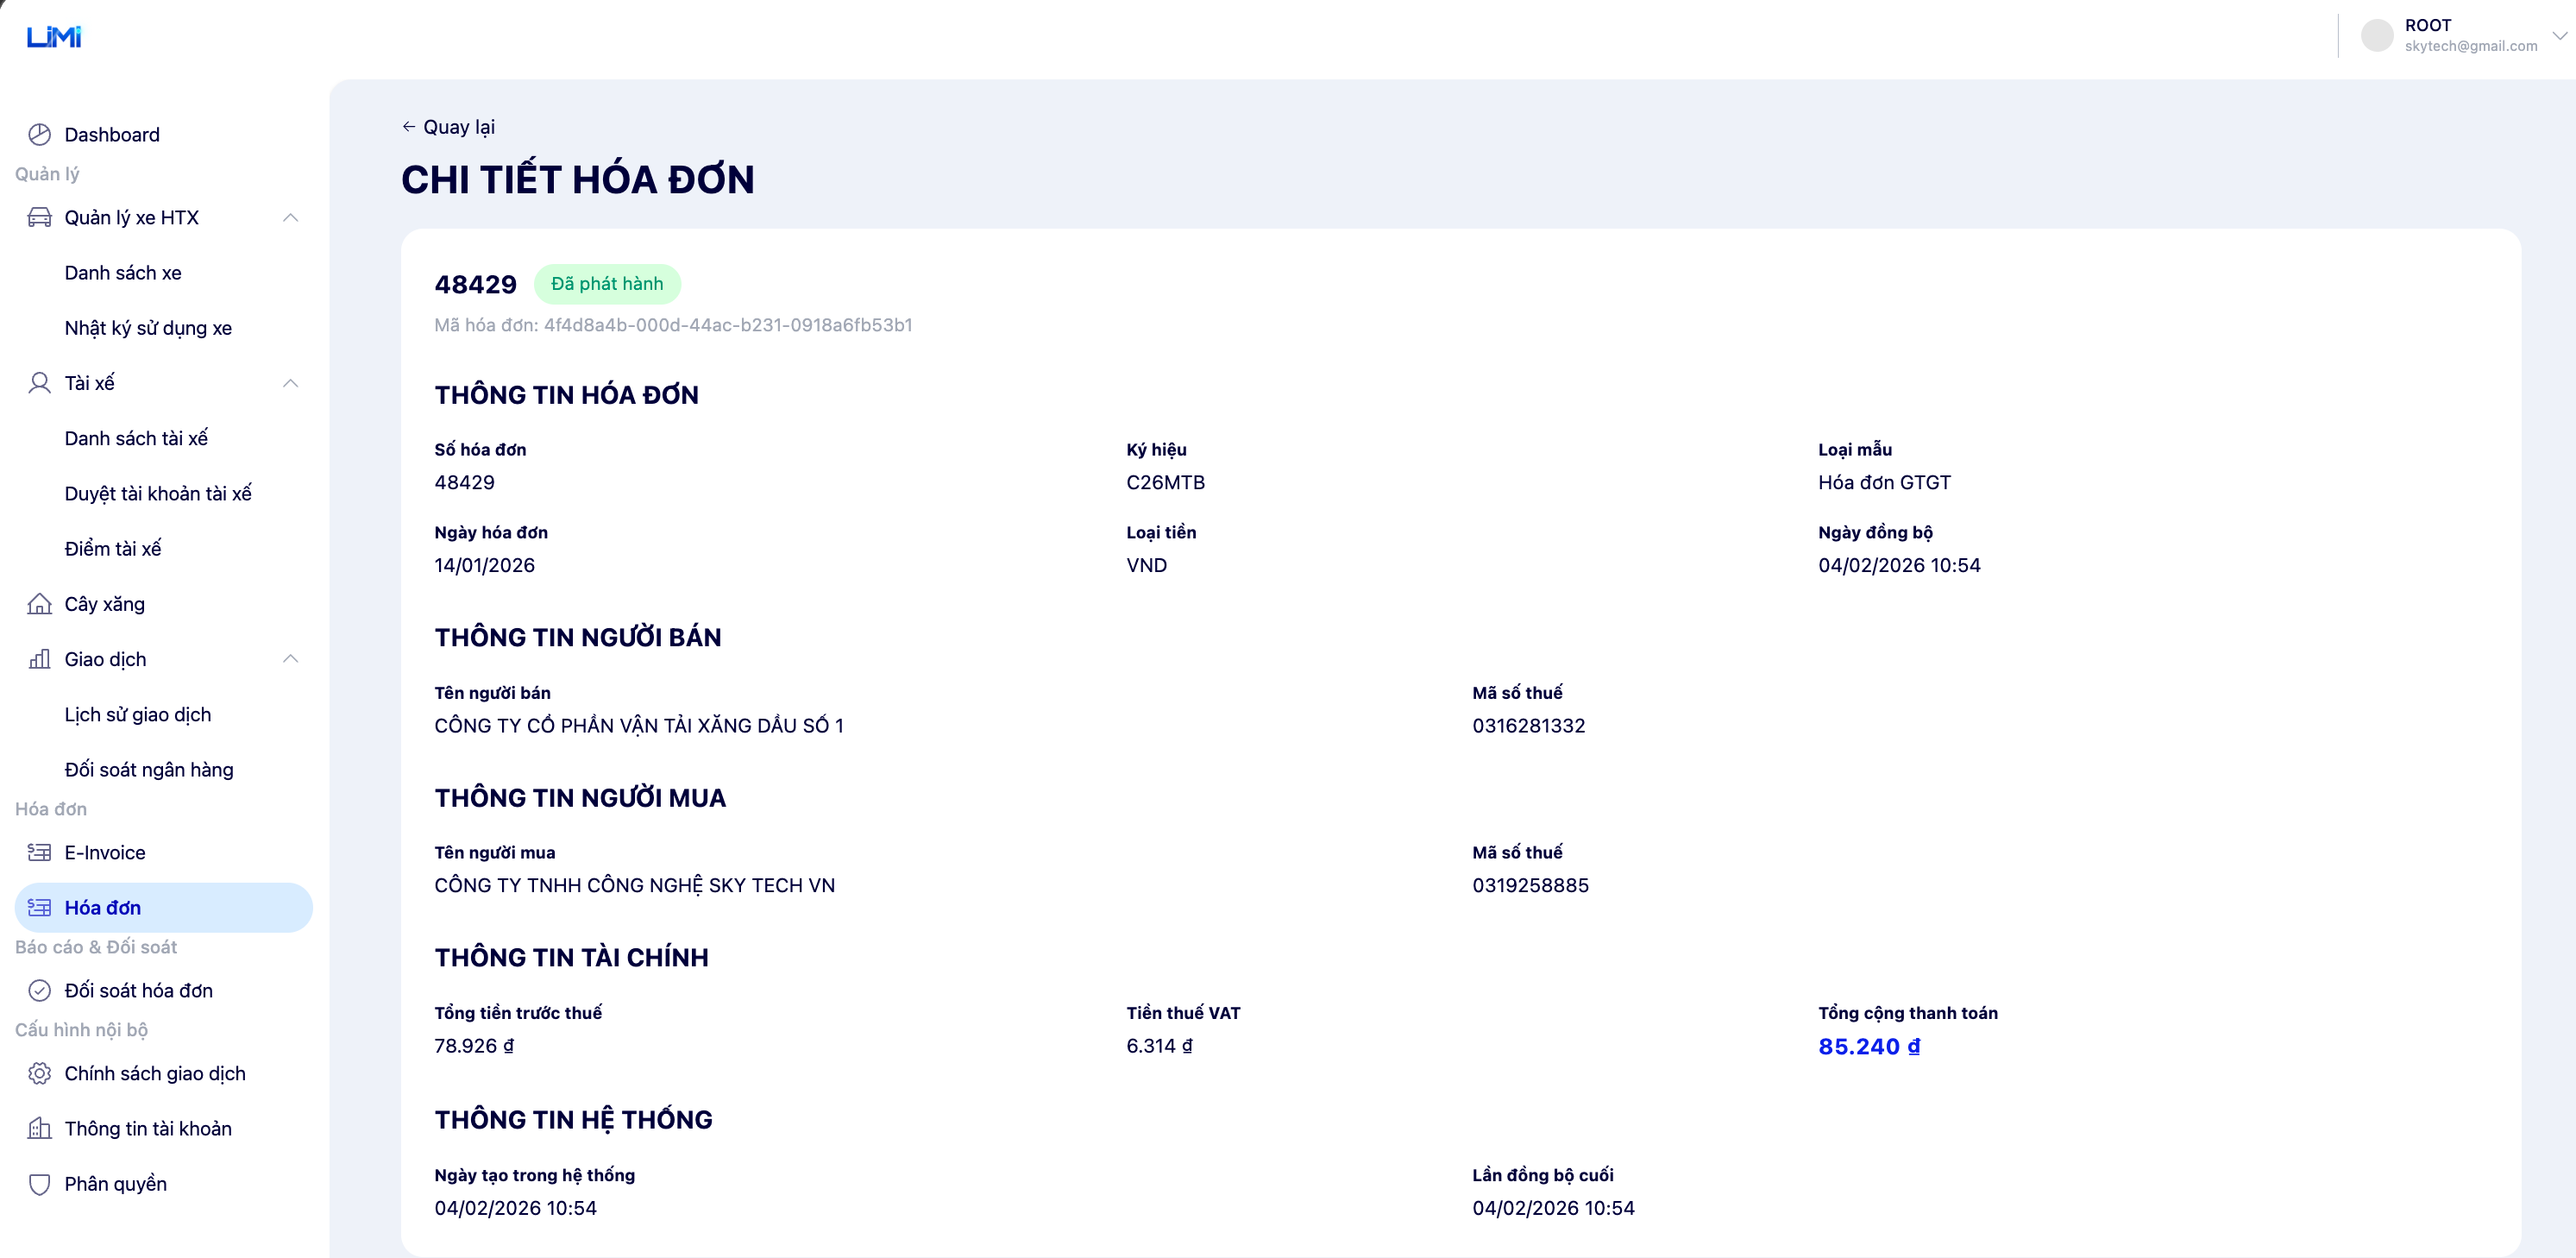Click the check circle icon for Đối soát hóa đơn
This screenshot has width=2576, height=1258.
point(39,990)
